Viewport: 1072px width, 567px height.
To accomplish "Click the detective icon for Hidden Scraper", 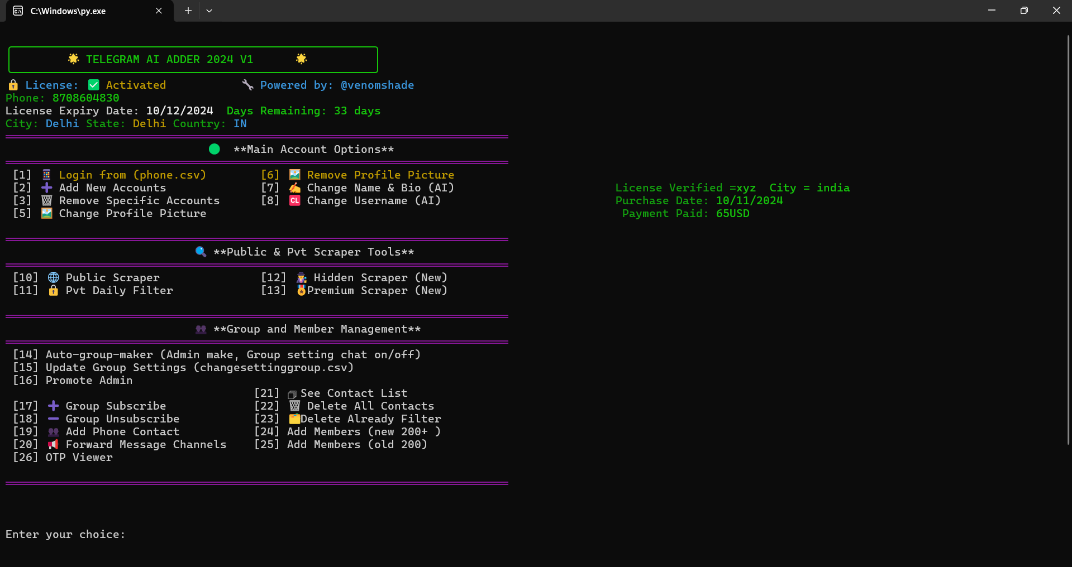I will [x=302, y=277].
